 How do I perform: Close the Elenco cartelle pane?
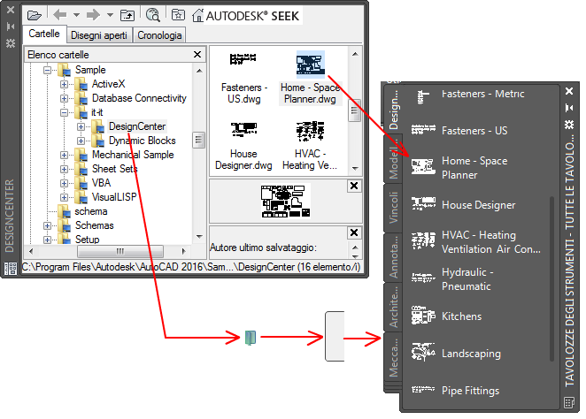197,55
